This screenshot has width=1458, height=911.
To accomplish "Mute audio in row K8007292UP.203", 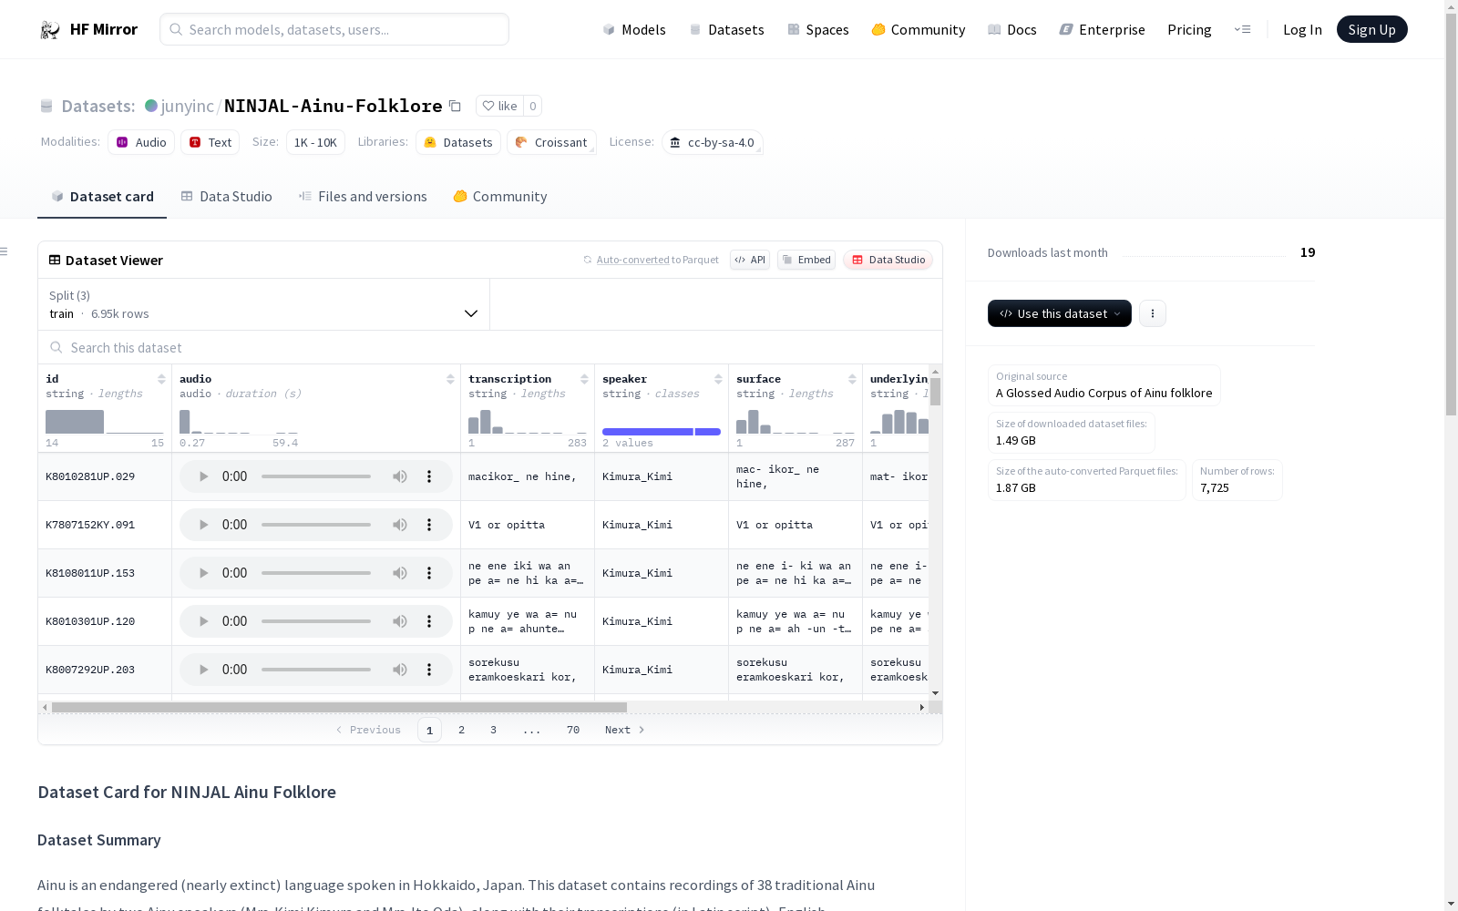I will 400,670.
